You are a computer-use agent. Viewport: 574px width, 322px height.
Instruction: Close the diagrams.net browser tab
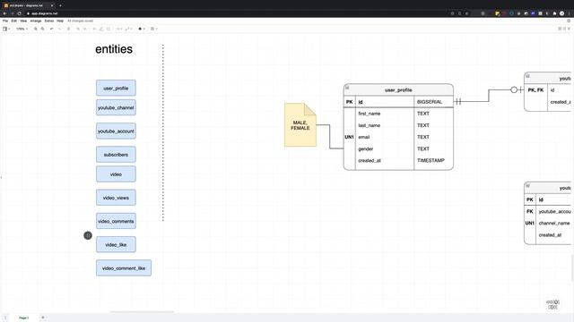tap(52, 5)
